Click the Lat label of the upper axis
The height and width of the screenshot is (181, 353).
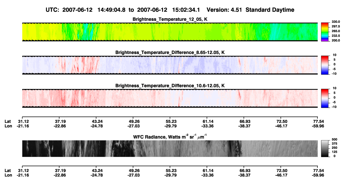8,121
